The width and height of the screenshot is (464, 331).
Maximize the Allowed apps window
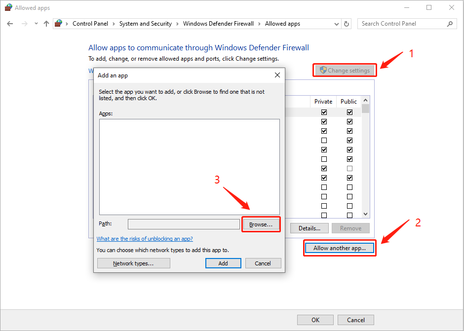tap(429, 8)
